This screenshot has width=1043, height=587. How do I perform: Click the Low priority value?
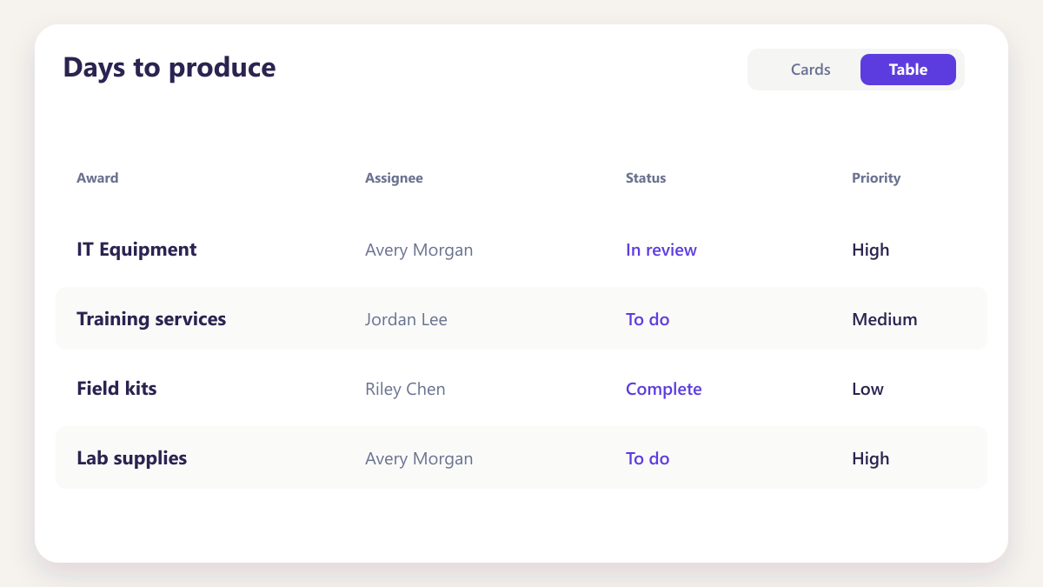(867, 389)
